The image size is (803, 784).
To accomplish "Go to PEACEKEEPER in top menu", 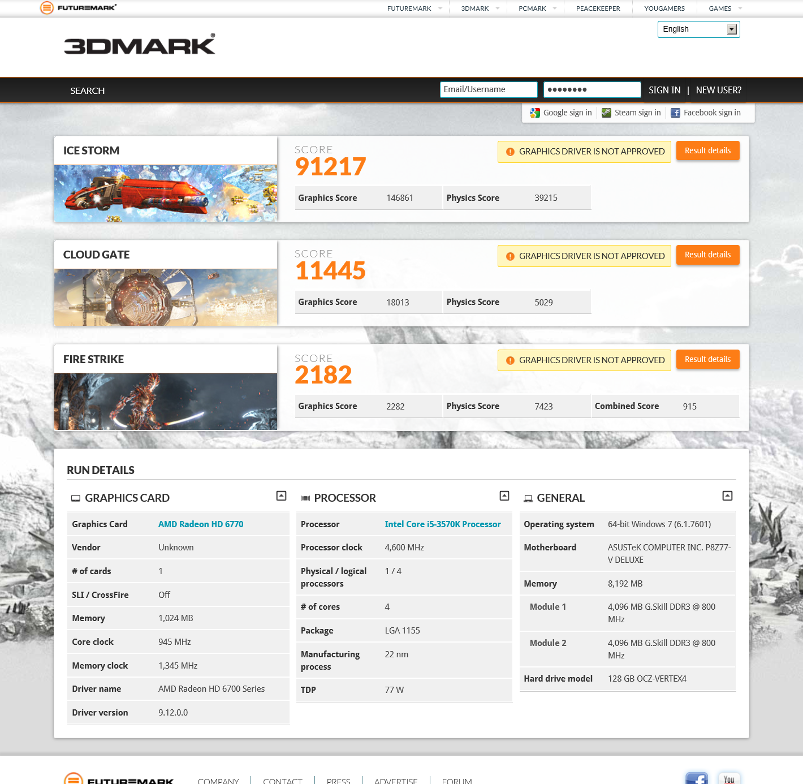I will pyautogui.click(x=598, y=8).
